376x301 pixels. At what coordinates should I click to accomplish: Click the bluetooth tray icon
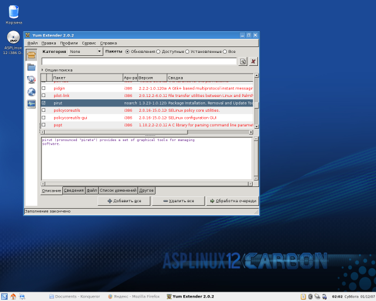tap(310, 297)
